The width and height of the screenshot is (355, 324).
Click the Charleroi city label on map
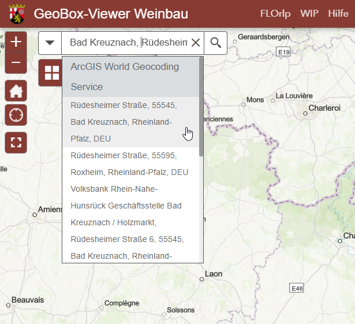pyautogui.click(x=324, y=108)
